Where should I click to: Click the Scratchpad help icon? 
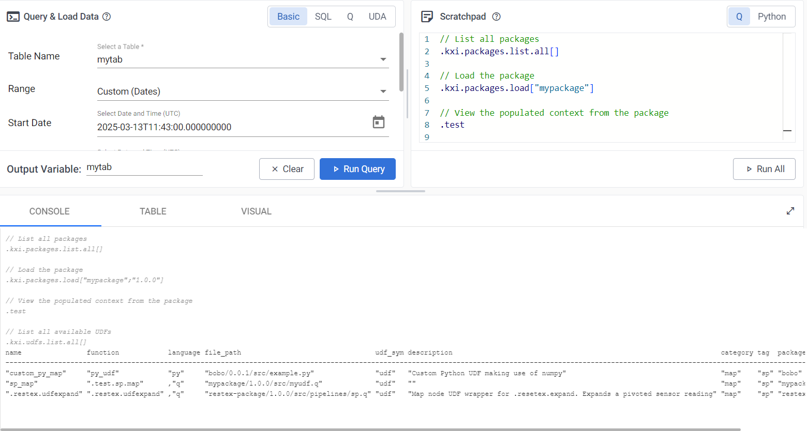tap(496, 17)
